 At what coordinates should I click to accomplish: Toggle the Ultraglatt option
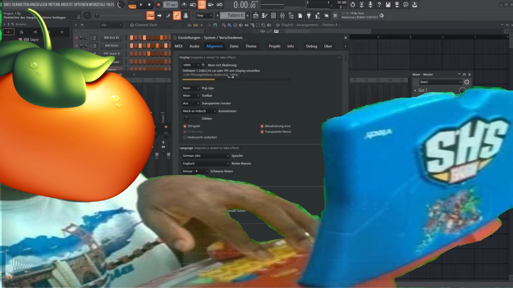(x=185, y=126)
